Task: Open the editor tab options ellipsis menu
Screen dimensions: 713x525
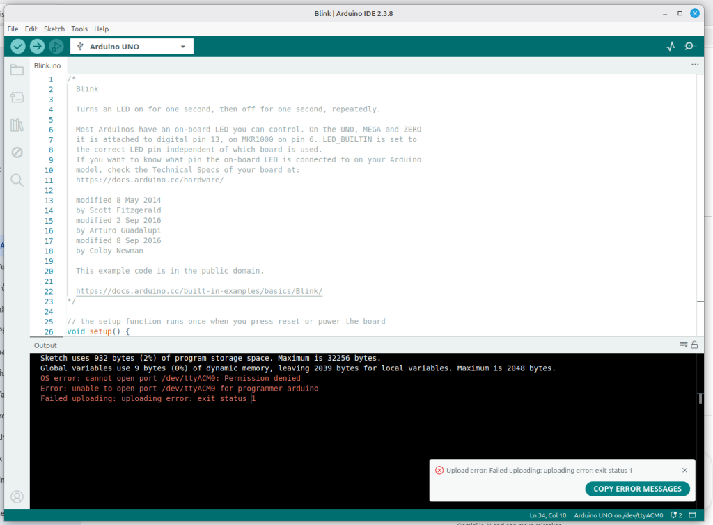Action: pos(695,65)
